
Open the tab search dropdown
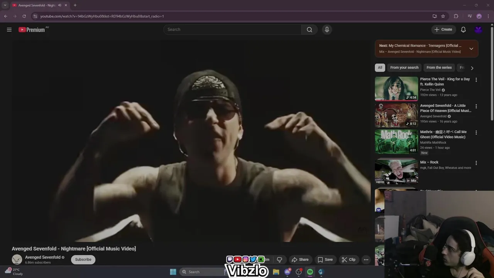pos(5,5)
